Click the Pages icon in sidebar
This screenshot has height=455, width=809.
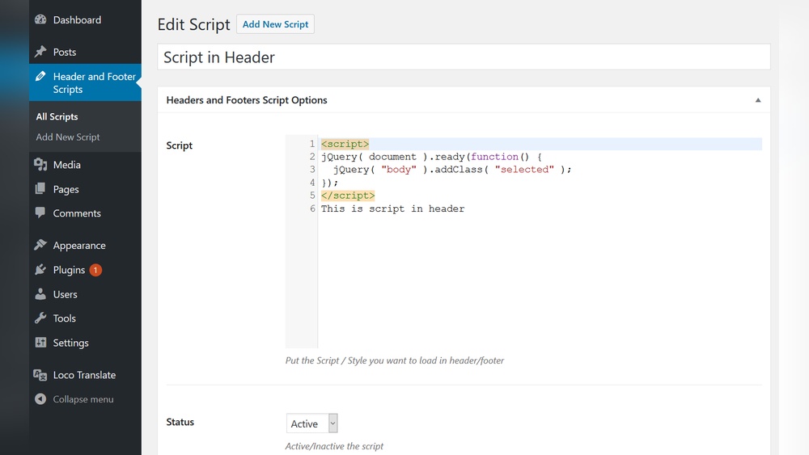pos(40,188)
